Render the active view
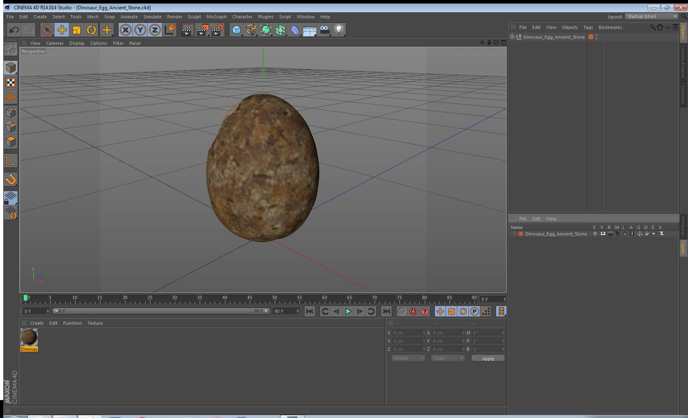This screenshot has width=688, height=418. (x=187, y=30)
